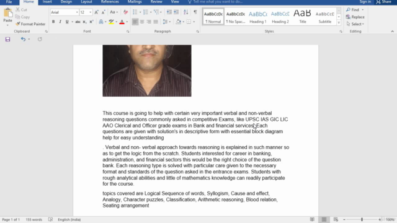The height and width of the screenshot is (223, 397).
Task: Redo the action in Quick Access
Action: 40,39
